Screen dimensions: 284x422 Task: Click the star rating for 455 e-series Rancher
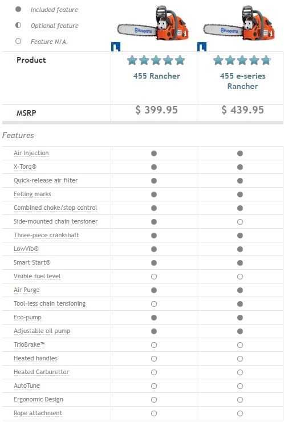[242, 60]
